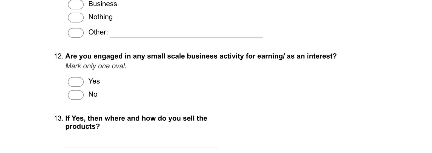Viewport: 432px width, 153px height.
Task: Click the question 13 answer line
Action: point(141,143)
